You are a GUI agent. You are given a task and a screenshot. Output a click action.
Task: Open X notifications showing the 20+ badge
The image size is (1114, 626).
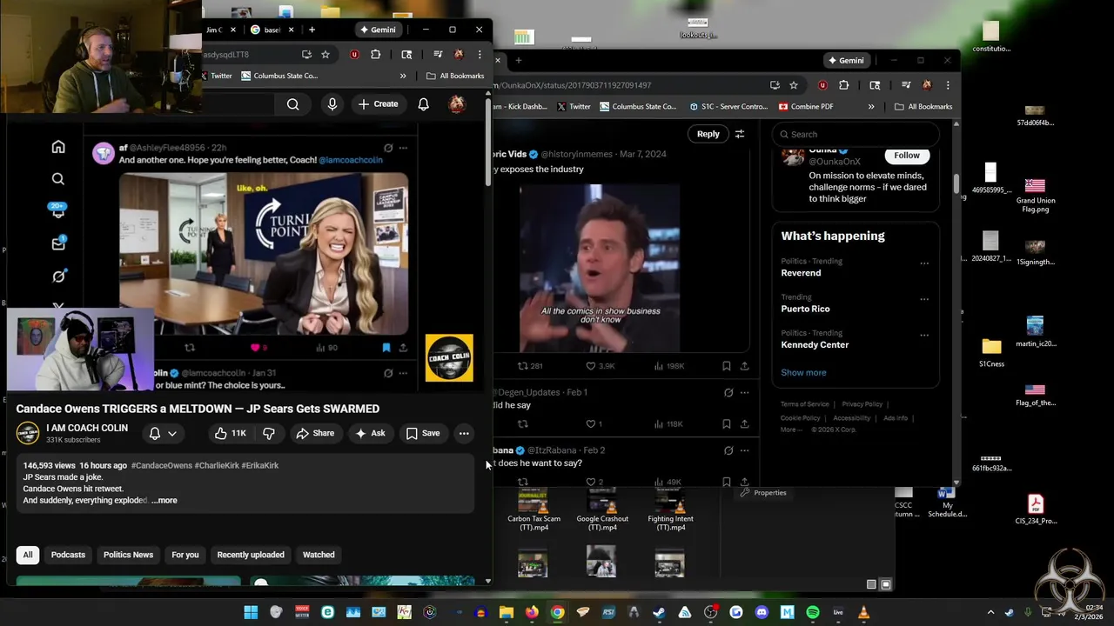tap(58, 211)
